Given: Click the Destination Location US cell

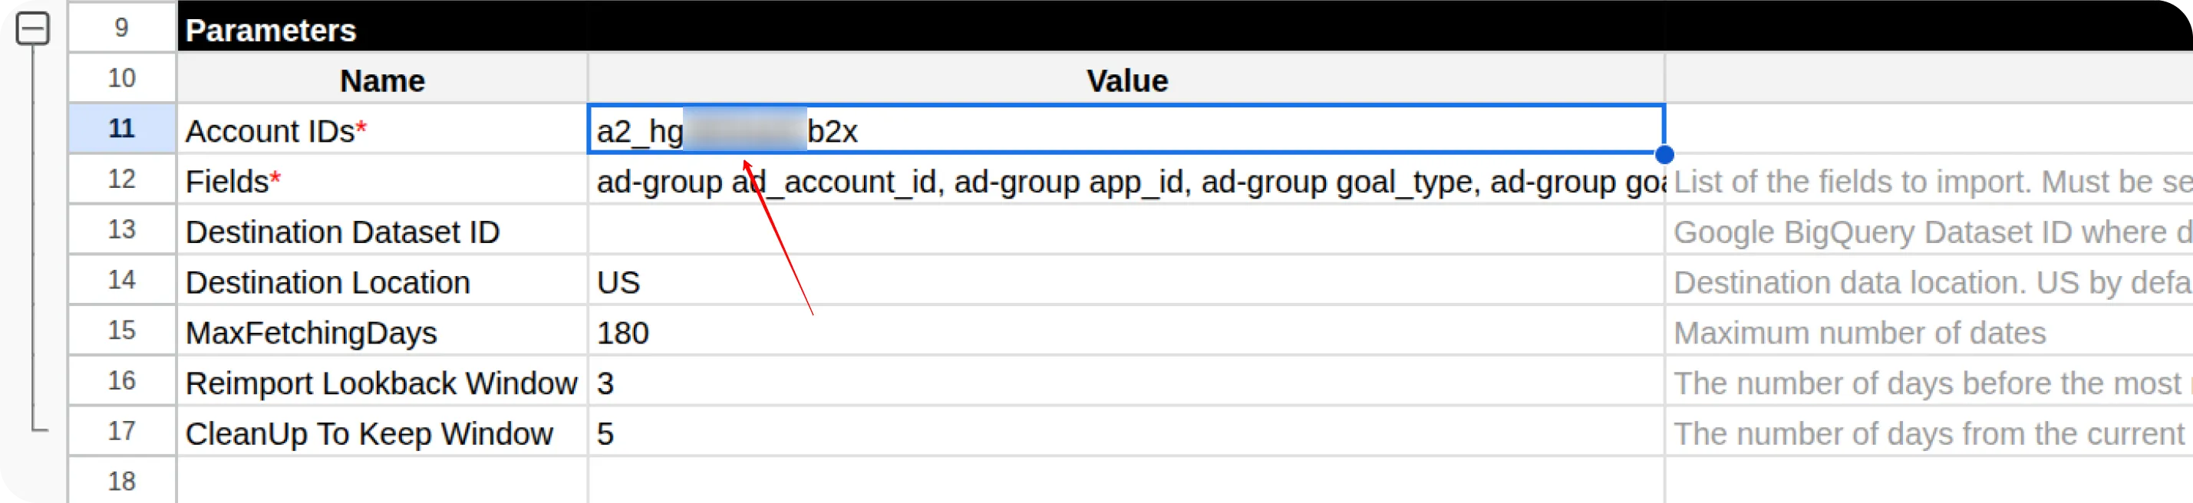Looking at the screenshot, I should tap(1126, 281).
